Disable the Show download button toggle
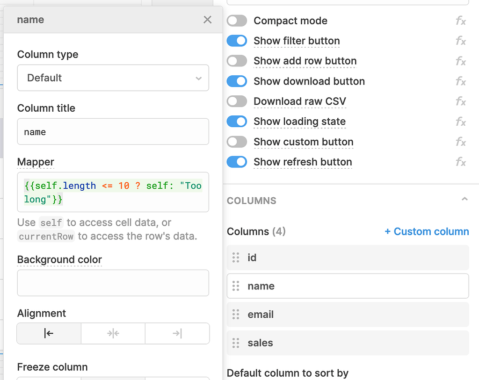 [237, 81]
